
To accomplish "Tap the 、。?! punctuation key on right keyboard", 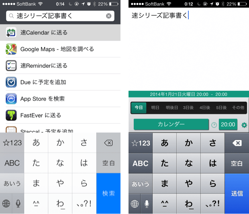I will [x=212, y=204].
